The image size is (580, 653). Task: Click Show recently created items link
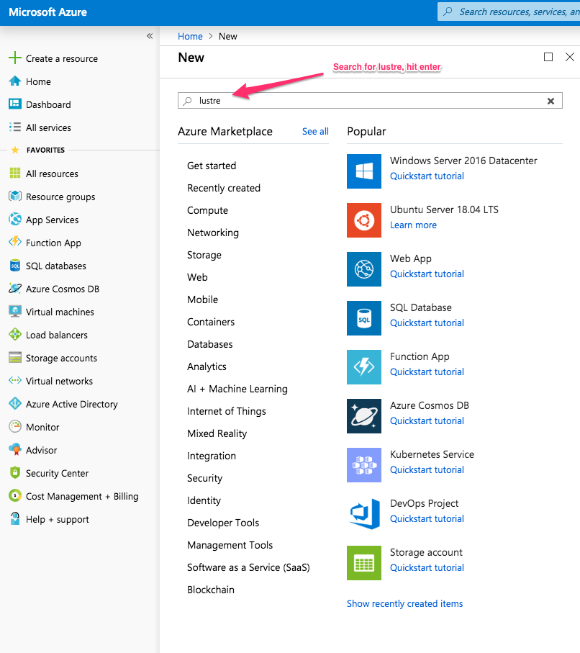point(404,603)
